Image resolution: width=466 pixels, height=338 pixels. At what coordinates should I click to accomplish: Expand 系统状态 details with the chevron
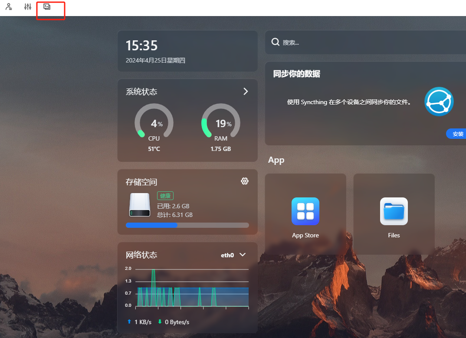pyautogui.click(x=246, y=91)
